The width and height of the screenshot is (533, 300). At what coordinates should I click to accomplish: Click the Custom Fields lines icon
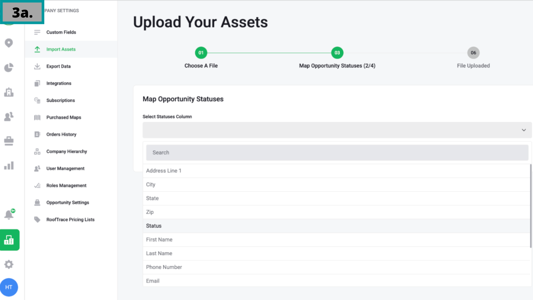pyautogui.click(x=37, y=32)
